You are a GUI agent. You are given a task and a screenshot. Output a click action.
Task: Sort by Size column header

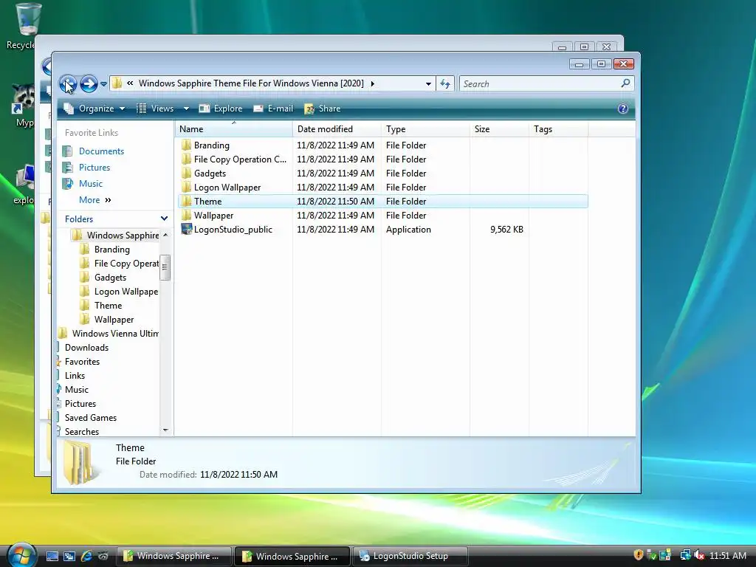500,128
